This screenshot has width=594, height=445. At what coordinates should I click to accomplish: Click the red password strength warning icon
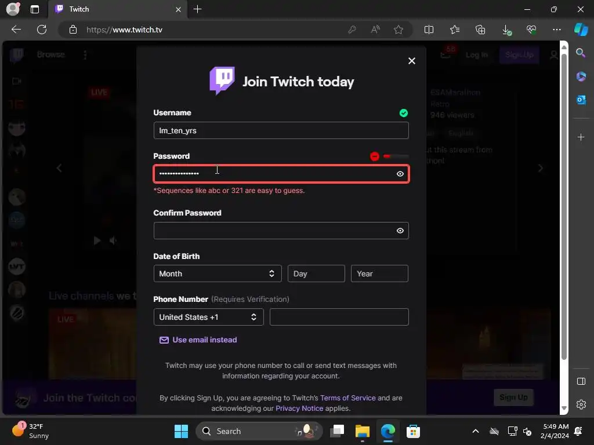tap(374, 156)
